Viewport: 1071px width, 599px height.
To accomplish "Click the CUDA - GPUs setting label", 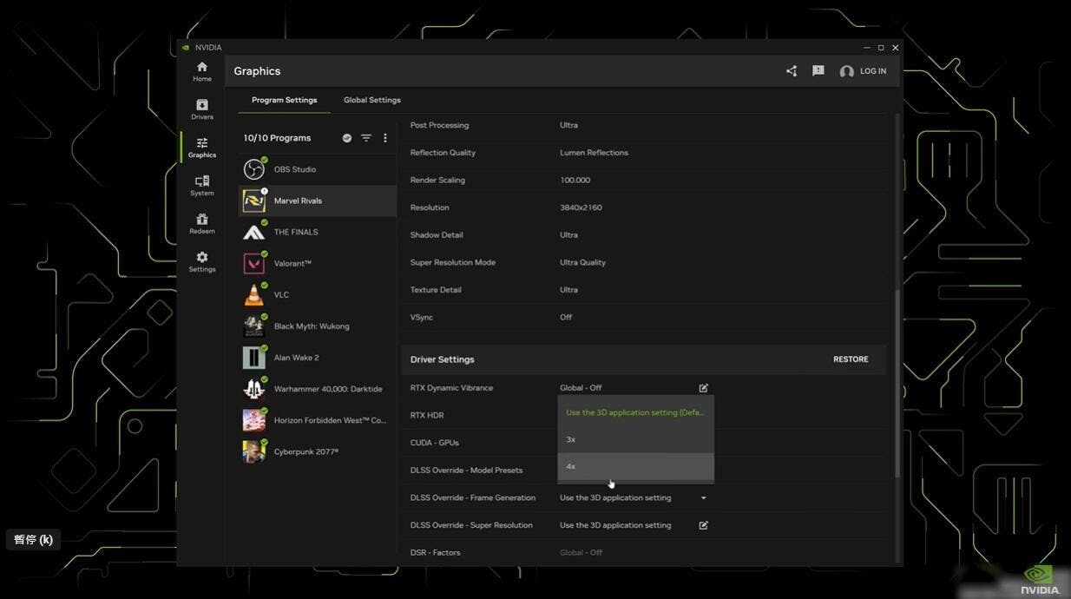I will (x=434, y=443).
